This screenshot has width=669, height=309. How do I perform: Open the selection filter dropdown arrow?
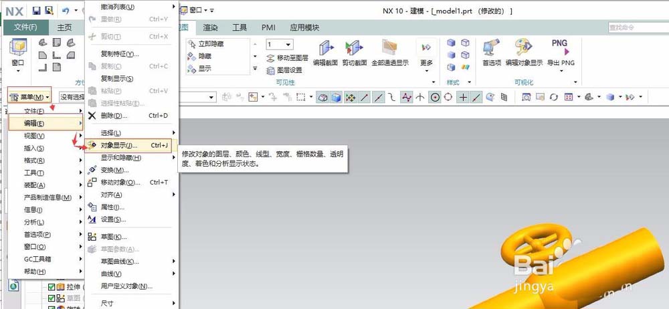click(x=212, y=97)
